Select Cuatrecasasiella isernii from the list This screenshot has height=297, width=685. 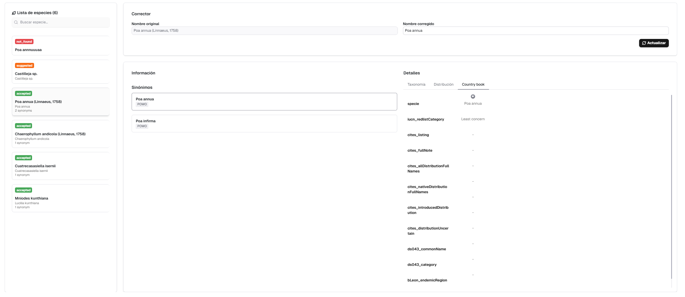pyautogui.click(x=61, y=166)
